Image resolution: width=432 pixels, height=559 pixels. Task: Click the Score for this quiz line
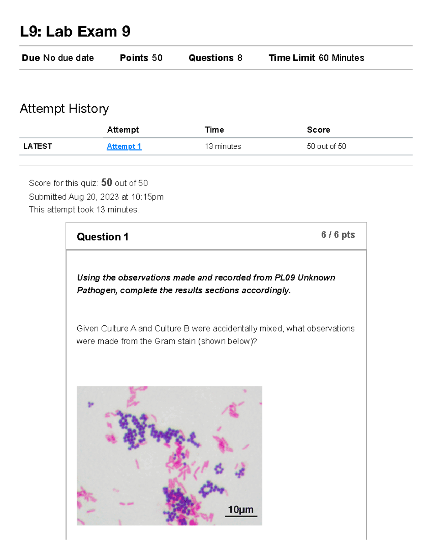coord(88,183)
